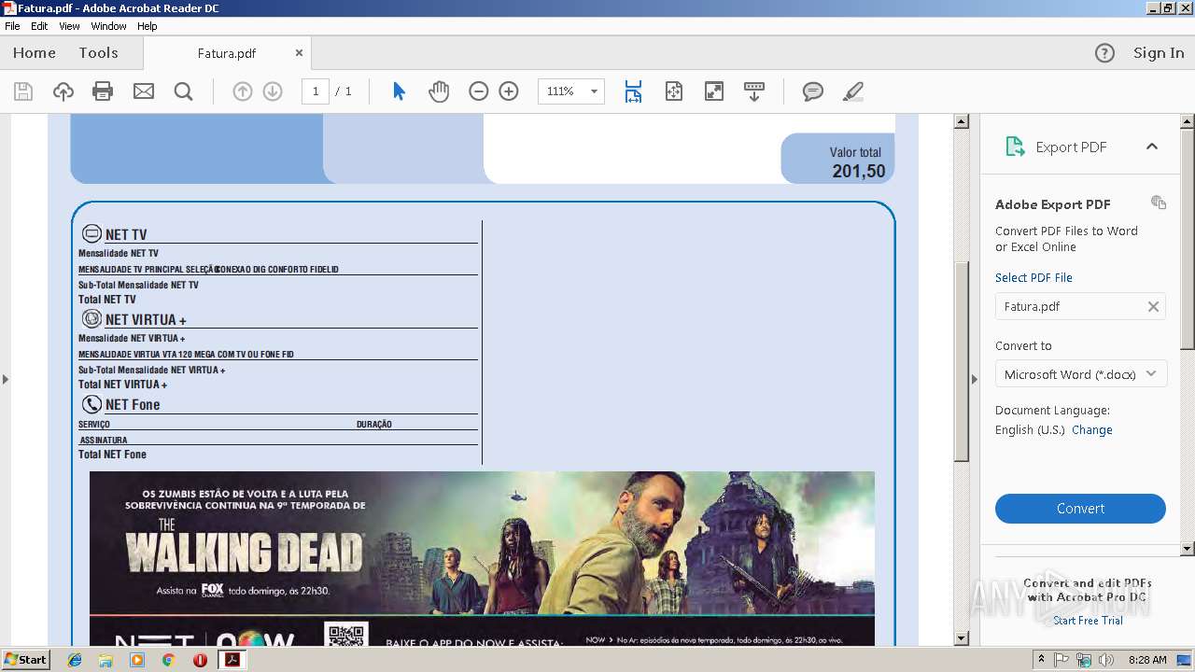Screen dimensions: 1195x672
Task: Open the Windows Start button
Action: pos(26,659)
